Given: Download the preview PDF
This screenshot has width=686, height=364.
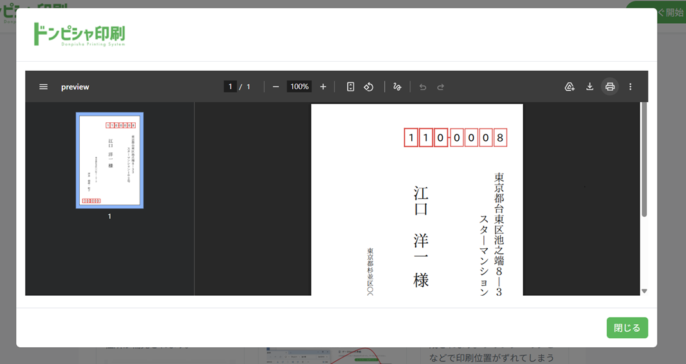Looking at the screenshot, I should (589, 87).
